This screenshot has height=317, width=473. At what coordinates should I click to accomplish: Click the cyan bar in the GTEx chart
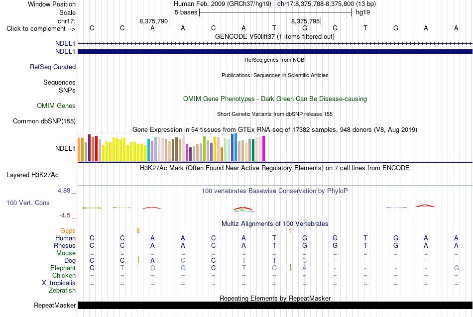pyautogui.click(x=148, y=150)
